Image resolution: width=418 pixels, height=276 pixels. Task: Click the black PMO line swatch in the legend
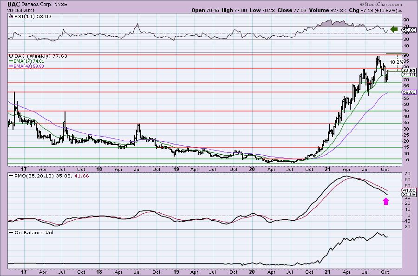[x=11, y=176]
